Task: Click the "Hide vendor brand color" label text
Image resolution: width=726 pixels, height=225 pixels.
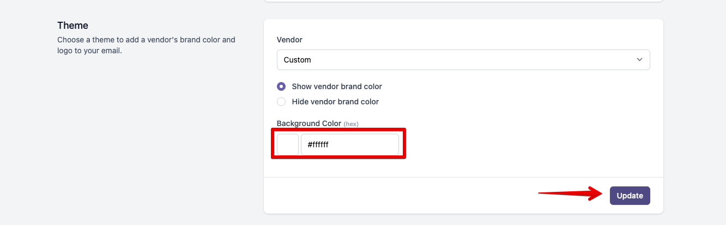Action: pos(335,102)
